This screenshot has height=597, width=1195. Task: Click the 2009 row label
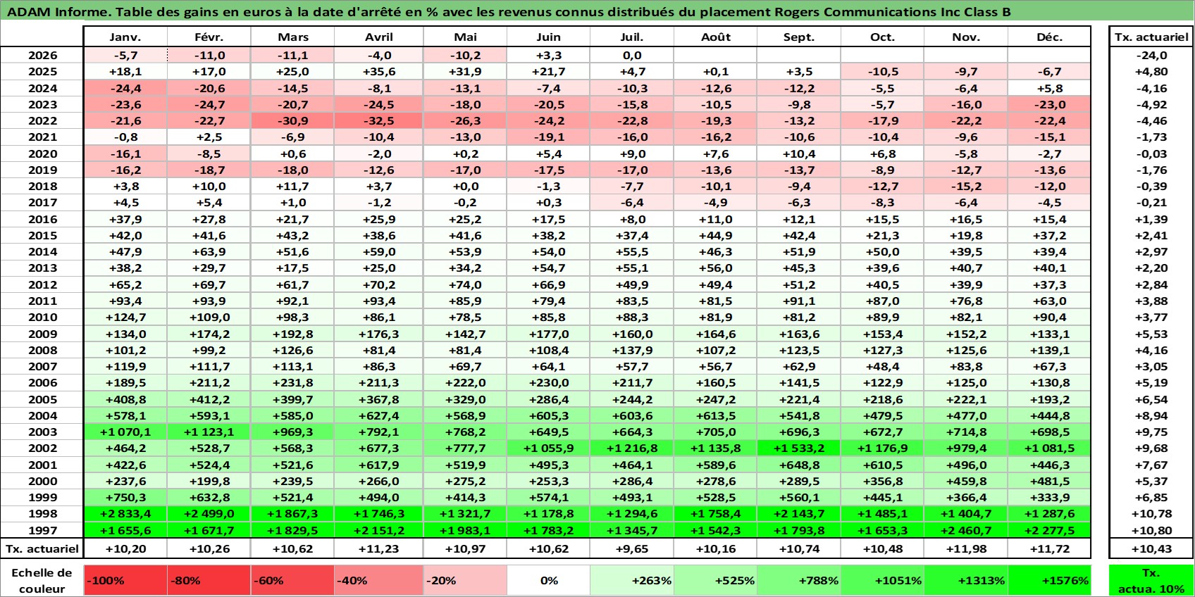coord(42,334)
